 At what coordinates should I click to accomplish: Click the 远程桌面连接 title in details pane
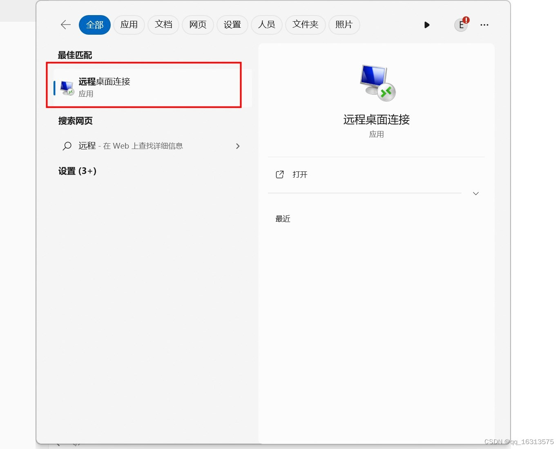point(376,120)
